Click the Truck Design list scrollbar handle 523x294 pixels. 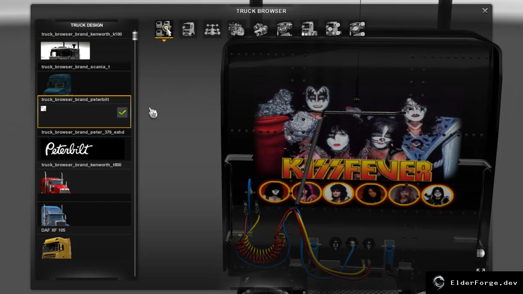[x=135, y=35]
